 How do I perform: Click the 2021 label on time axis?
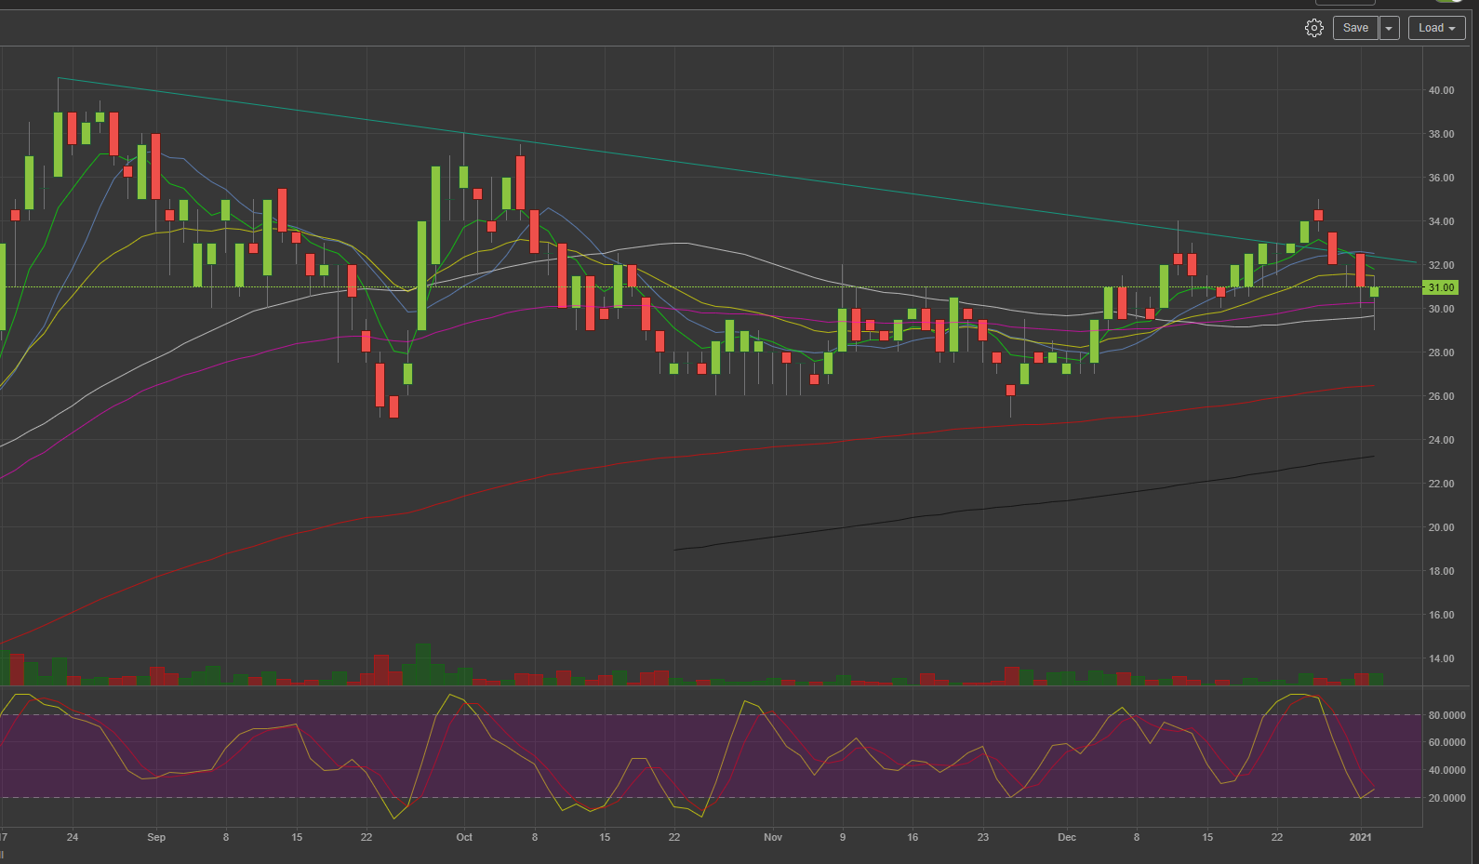pos(1361,837)
